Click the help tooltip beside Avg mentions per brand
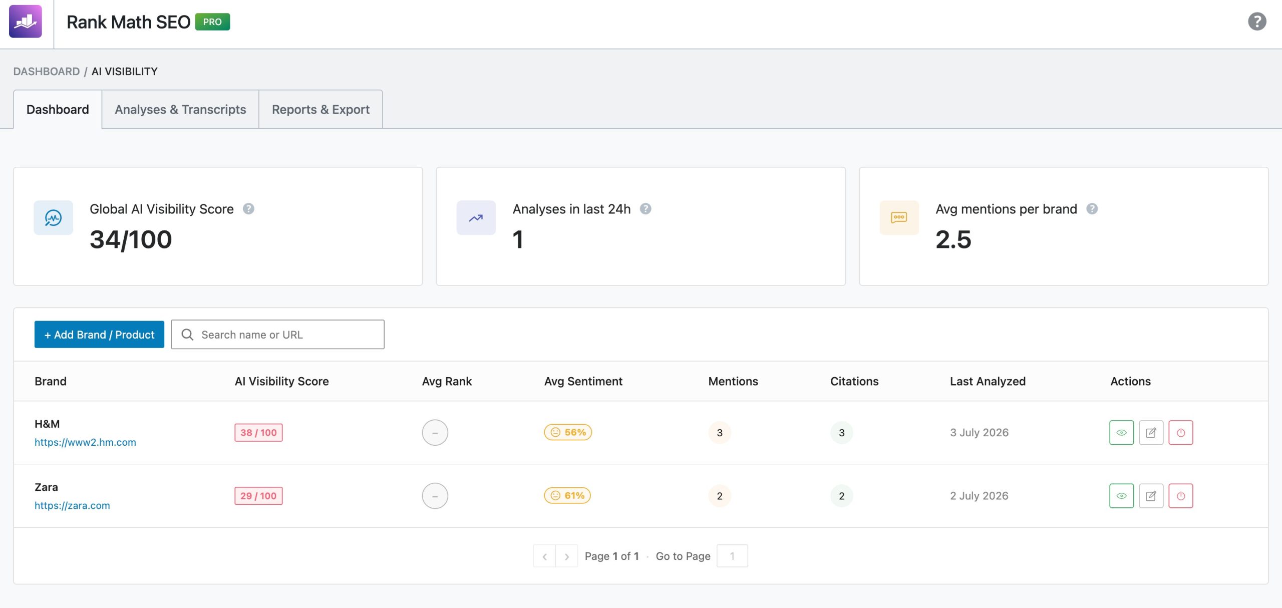 1092,209
